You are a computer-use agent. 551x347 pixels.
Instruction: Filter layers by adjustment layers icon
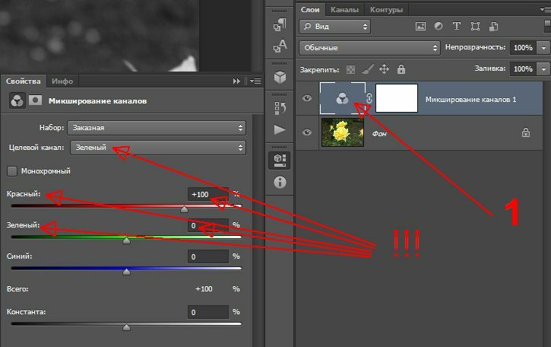pos(439,26)
